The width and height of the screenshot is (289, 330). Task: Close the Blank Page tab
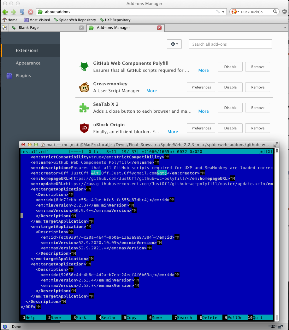click(x=81, y=28)
